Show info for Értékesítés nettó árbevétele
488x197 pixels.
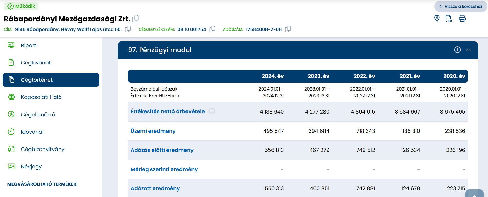pos(212,111)
